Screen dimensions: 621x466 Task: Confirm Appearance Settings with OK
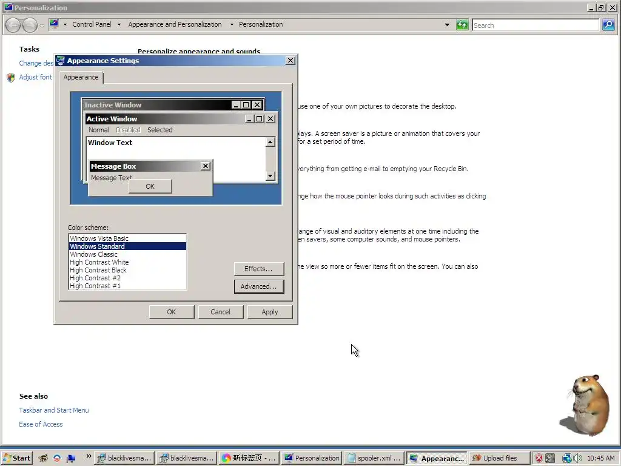click(x=172, y=312)
